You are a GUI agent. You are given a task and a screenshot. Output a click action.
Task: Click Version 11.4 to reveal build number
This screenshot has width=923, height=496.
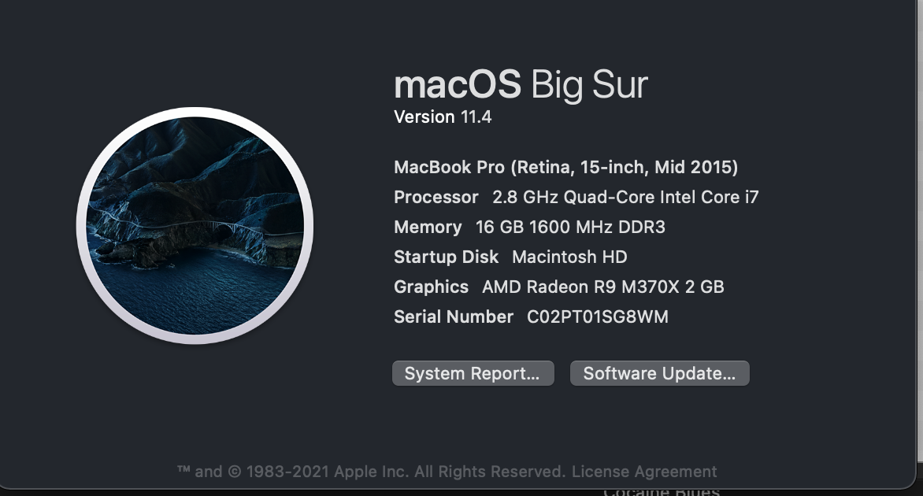[443, 117]
